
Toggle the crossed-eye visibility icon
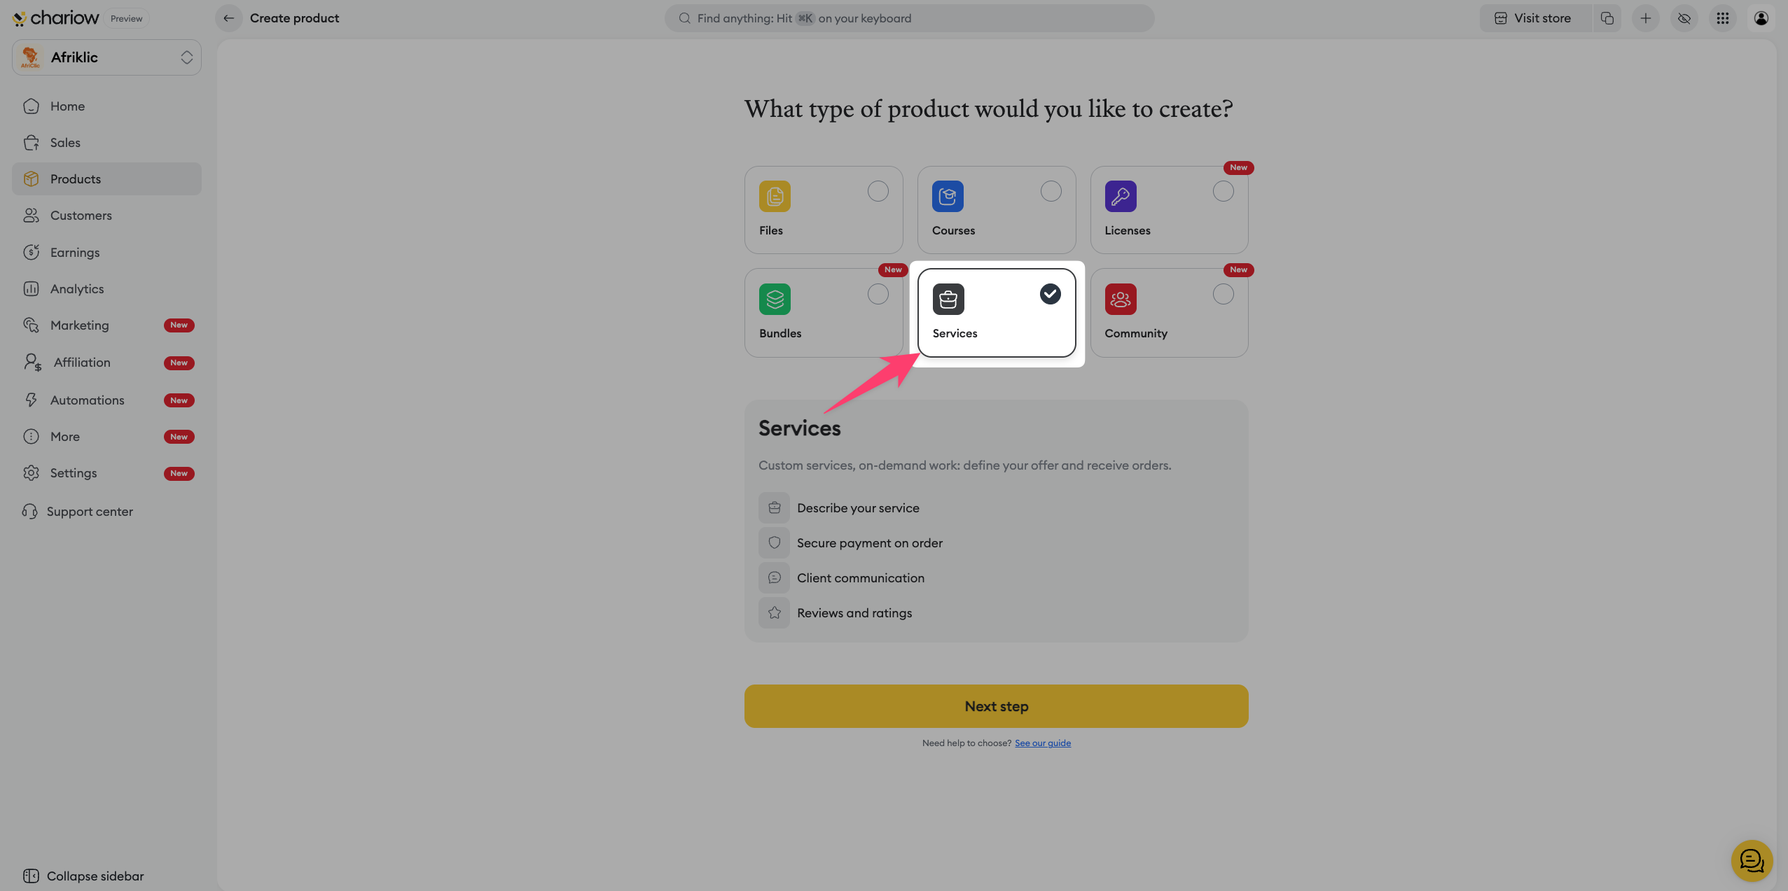(x=1684, y=18)
